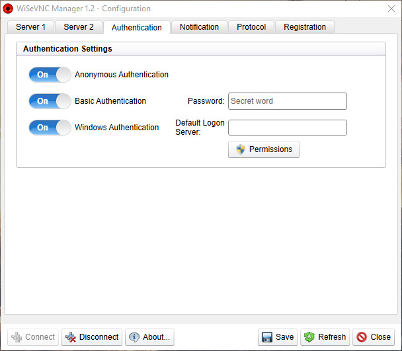Open the Protocol tab
402x351 pixels.
coord(251,27)
